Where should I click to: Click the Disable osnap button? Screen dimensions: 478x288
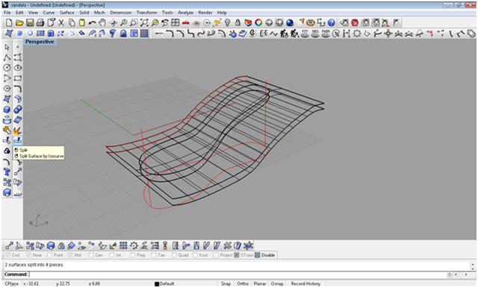click(x=265, y=255)
